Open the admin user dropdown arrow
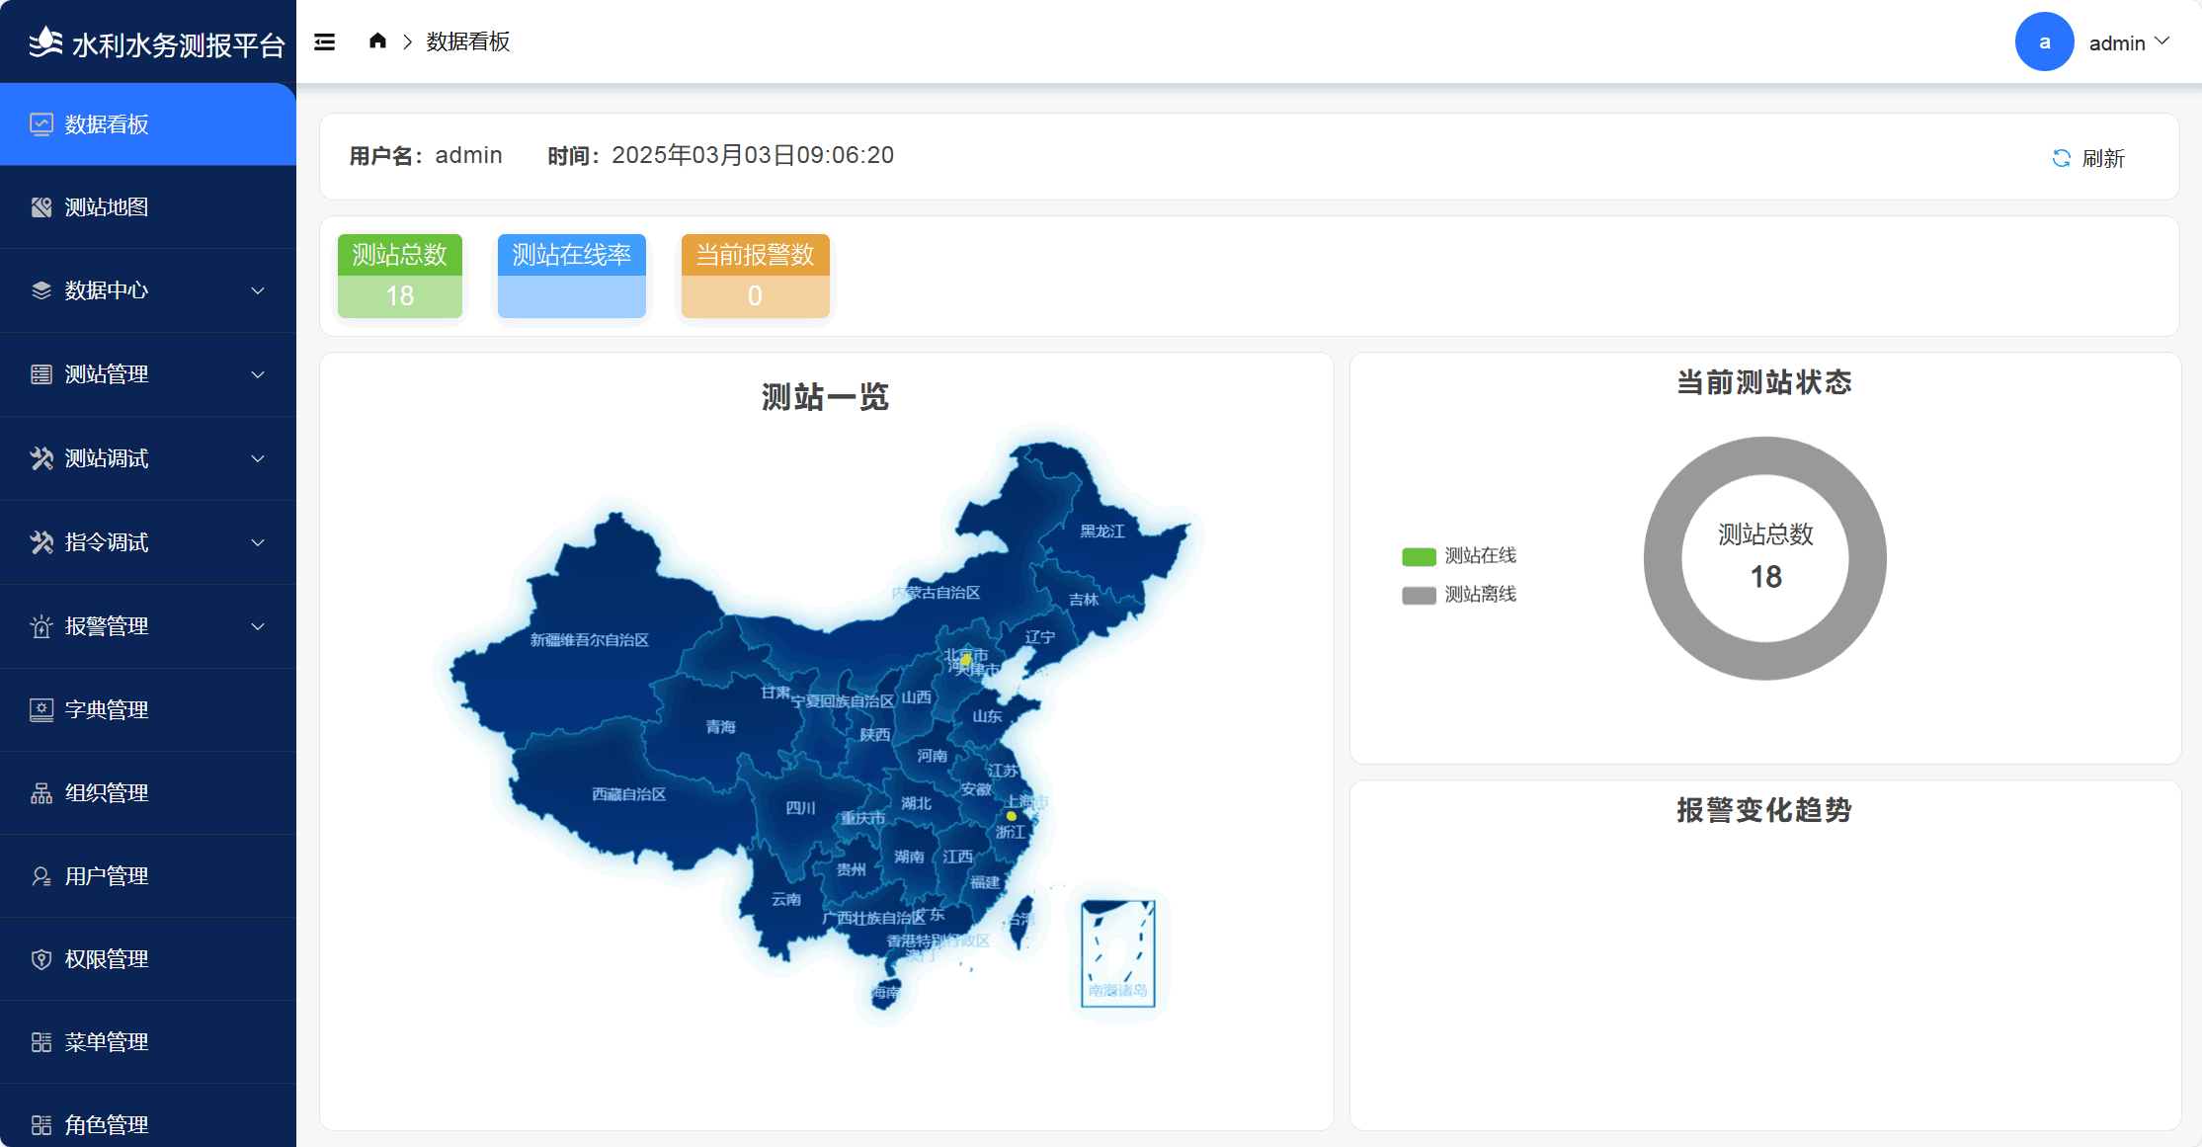This screenshot has height=1147, width=2202. pos(2162,41)
